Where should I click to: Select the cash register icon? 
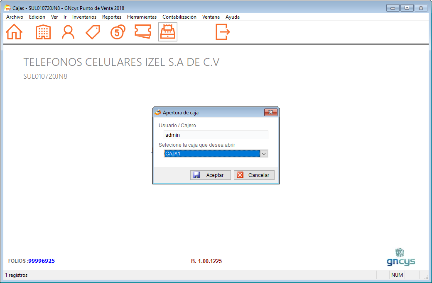[x=168, y=32]
